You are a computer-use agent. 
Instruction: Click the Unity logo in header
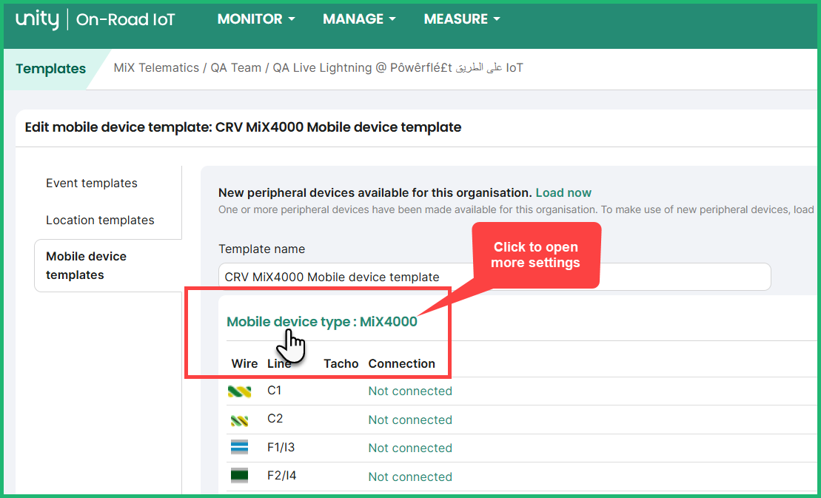(x=37, y=19)
